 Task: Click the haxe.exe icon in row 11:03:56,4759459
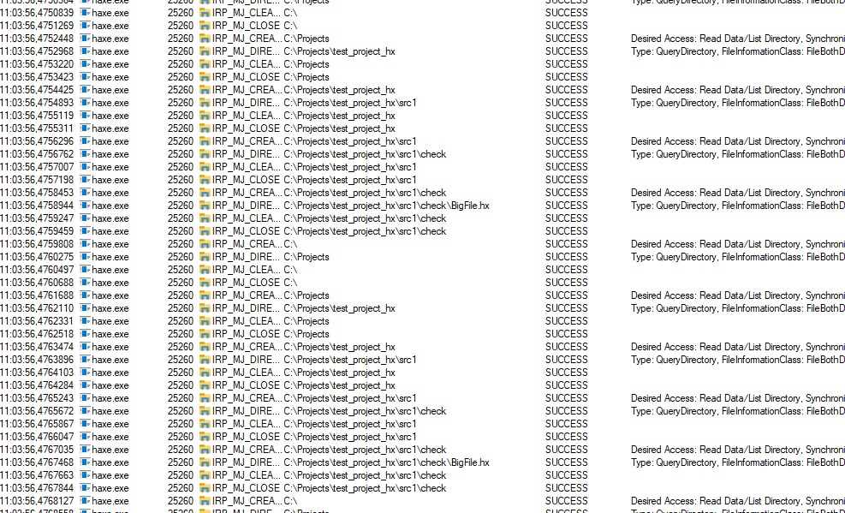[x=85, y=231]
